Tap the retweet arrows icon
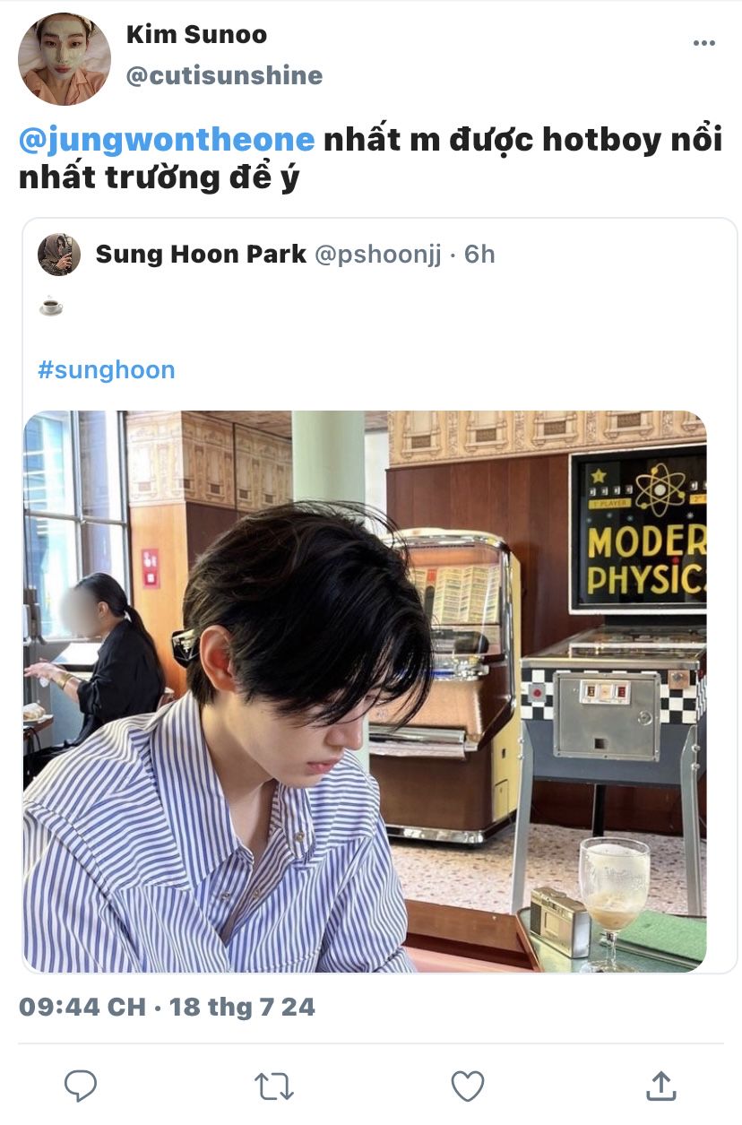The width and height of the screenshot is (742, 1125). pos(273,1086)
